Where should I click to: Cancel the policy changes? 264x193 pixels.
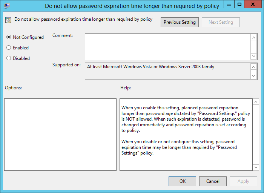pyautogui.click(x=213, y=181)
